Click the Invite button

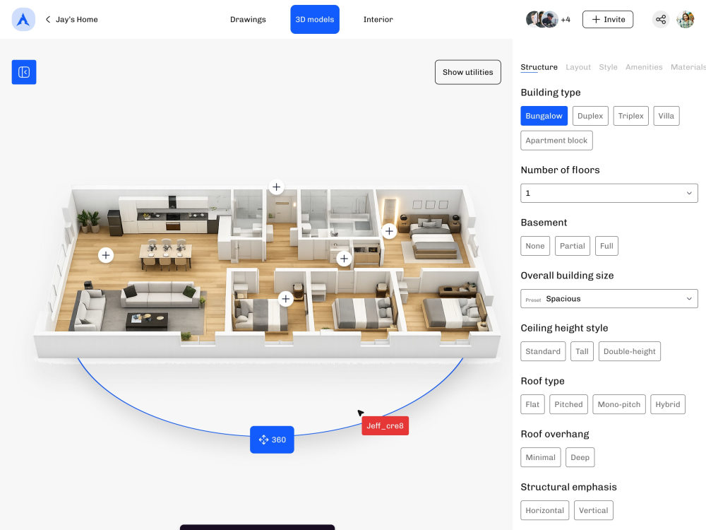(608, 19)
